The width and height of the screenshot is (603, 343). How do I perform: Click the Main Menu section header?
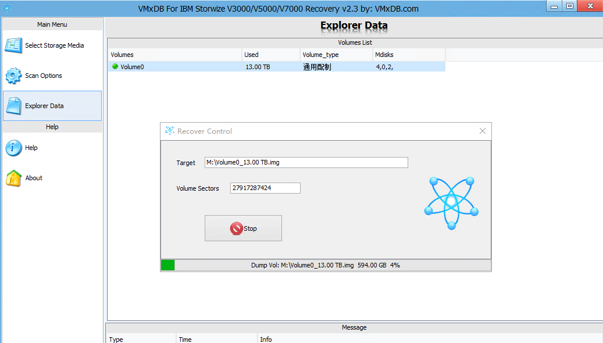[52, 24]
